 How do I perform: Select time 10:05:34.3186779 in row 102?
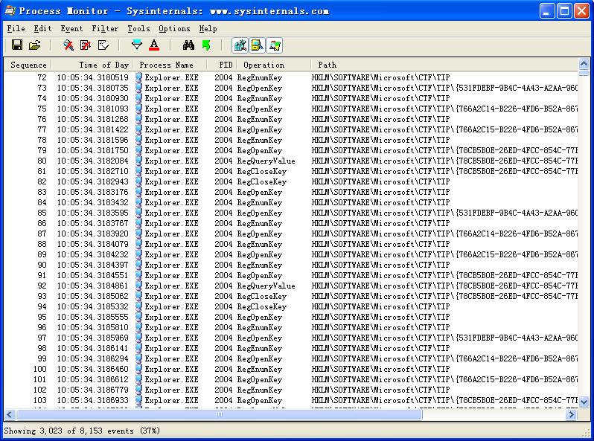[92, 390]
